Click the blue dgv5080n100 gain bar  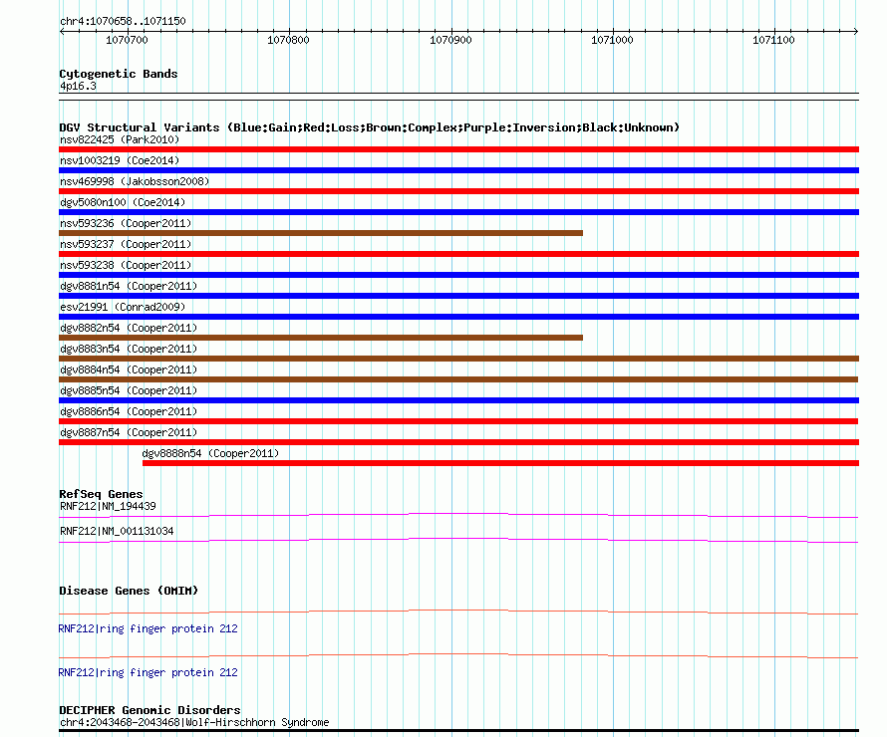(x=458, y=212)
